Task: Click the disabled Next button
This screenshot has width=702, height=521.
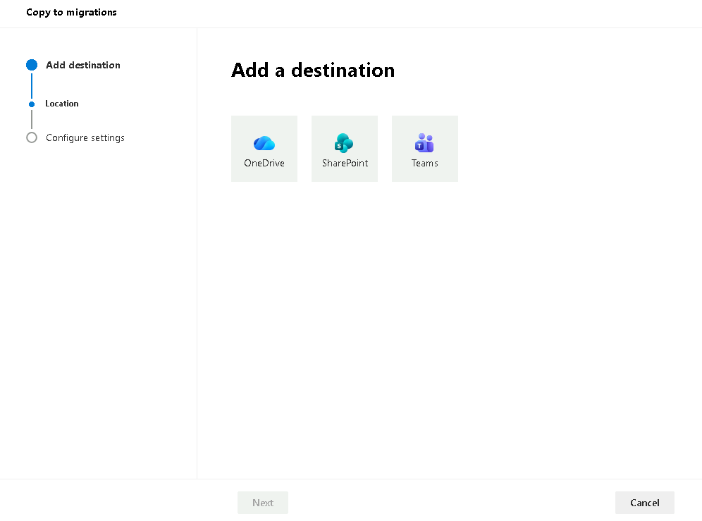Action: point(263,503)
